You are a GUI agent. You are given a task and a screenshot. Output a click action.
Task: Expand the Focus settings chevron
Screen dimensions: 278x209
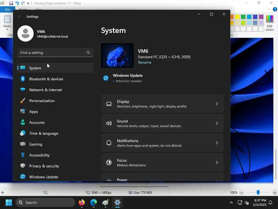(217, 162)
